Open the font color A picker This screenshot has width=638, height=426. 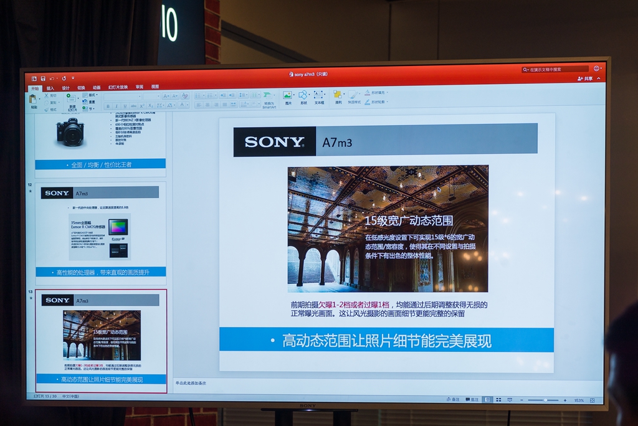(x=183, y=105)
